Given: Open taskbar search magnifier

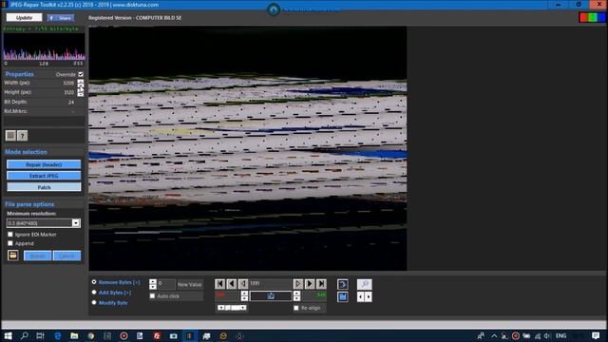Looking at the screenshot, I should tap(24, 335).
